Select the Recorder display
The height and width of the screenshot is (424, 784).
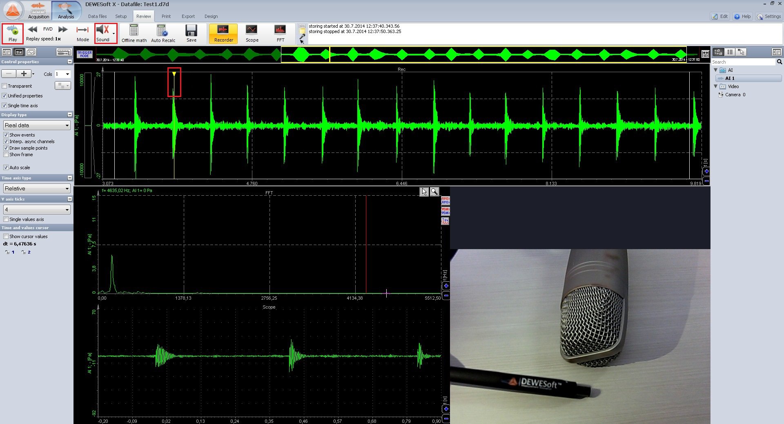(x=223, y=33)
